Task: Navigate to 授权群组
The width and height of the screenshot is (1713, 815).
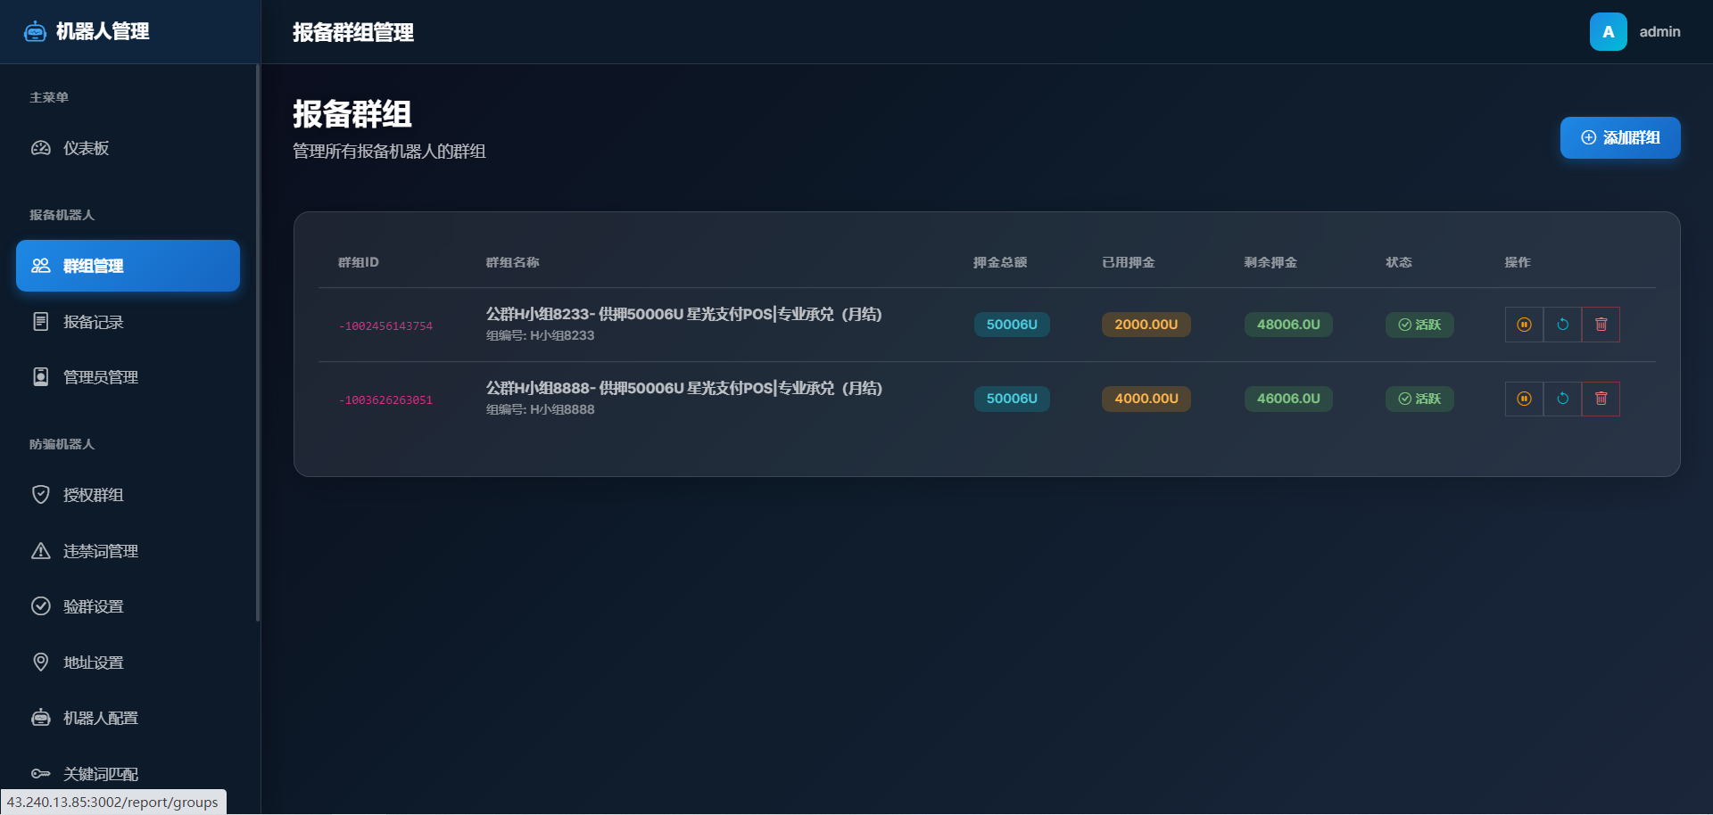Action: pos(93,495)
